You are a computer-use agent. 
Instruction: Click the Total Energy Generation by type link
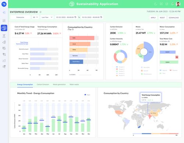coord(22,43)
